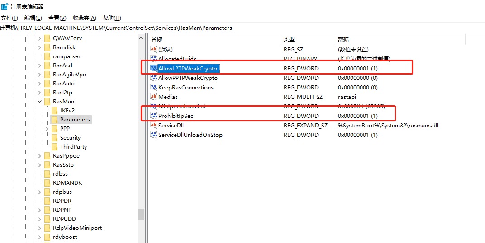Screen dimensions: 485x243
Task: Select the ThirdParty registry key
Action: pyautogui.click(x=73, y=147)
